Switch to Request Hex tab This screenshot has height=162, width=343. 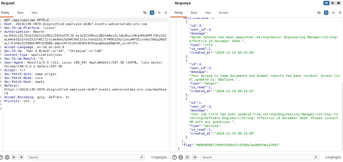tap(34, 13)
